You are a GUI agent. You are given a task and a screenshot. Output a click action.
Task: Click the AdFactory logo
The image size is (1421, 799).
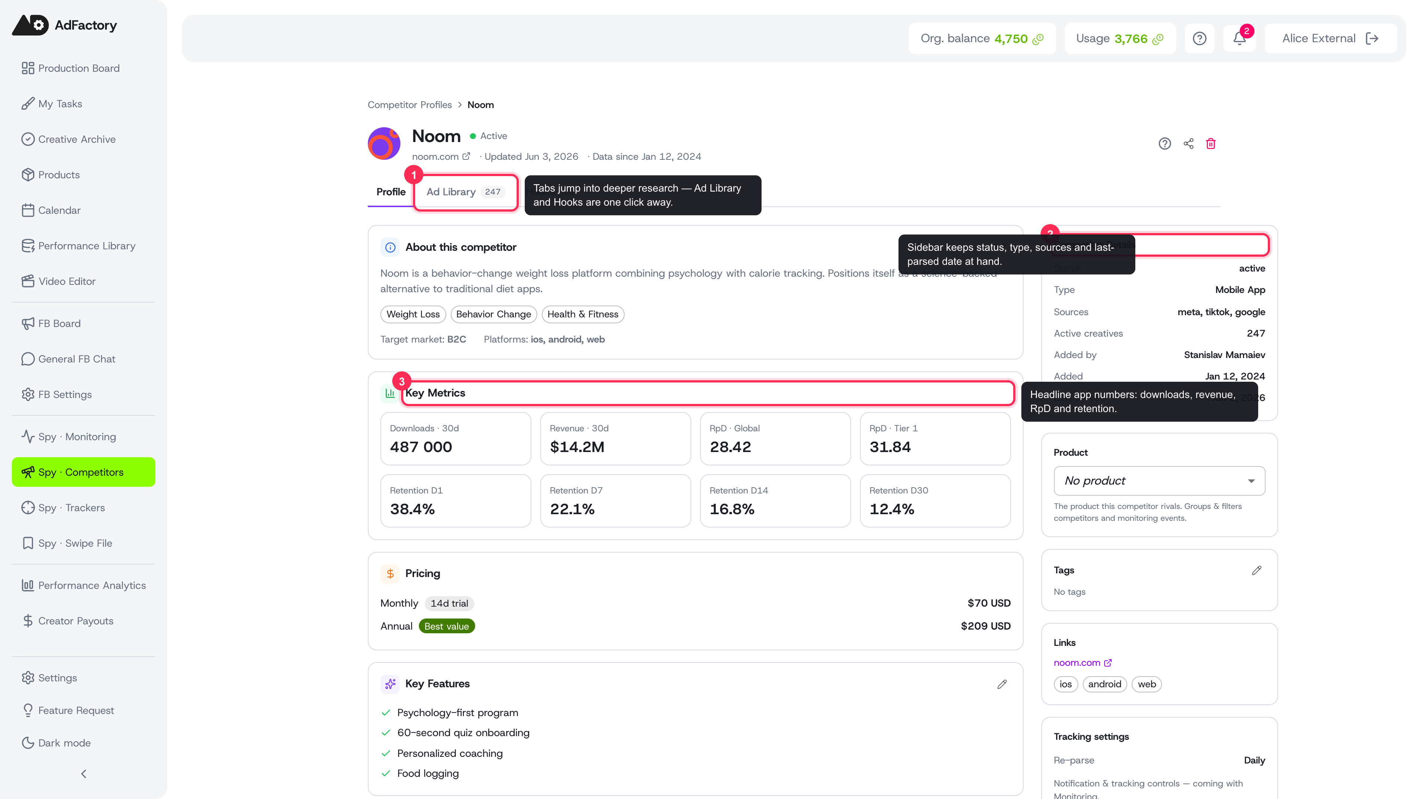pyautogui.click(x=64, y=25)
